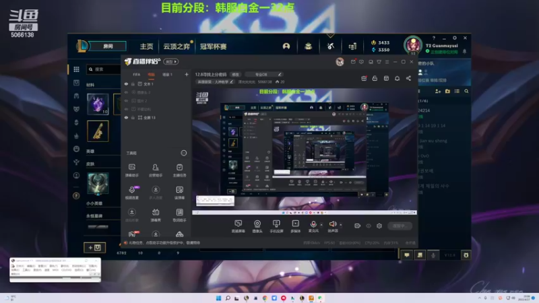Open the Windows Start button on taskbar
539x303 pixels.
tap(218, 298)
